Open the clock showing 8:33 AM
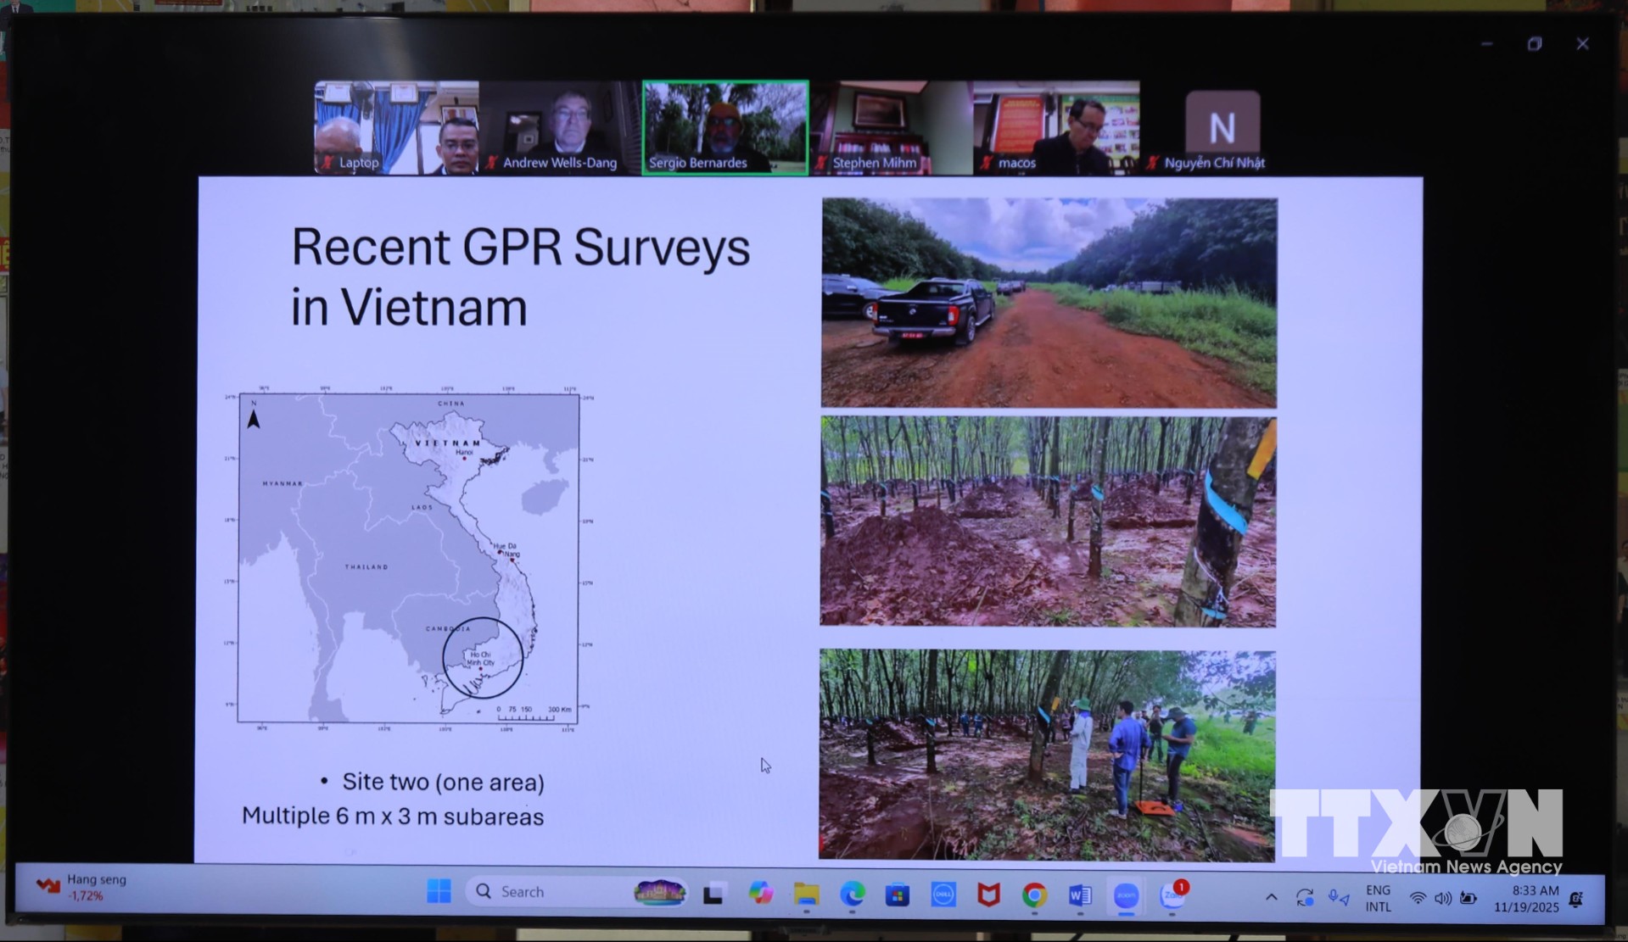The image size is (1628, 942). (1526, 899)
